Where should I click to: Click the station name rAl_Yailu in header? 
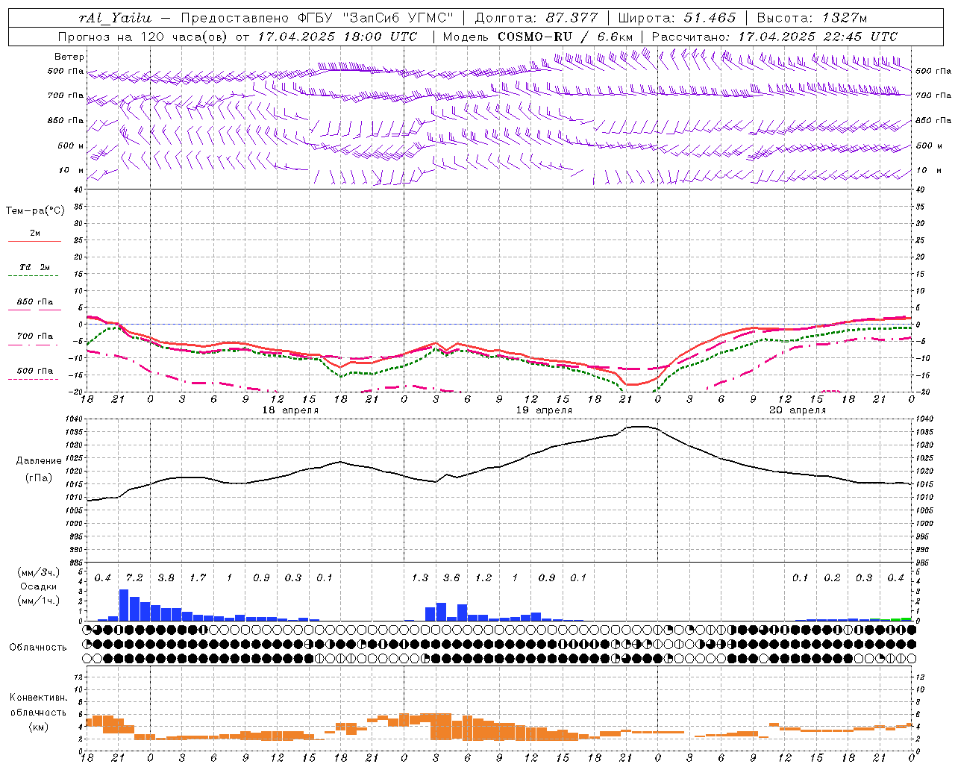point(114,18)
